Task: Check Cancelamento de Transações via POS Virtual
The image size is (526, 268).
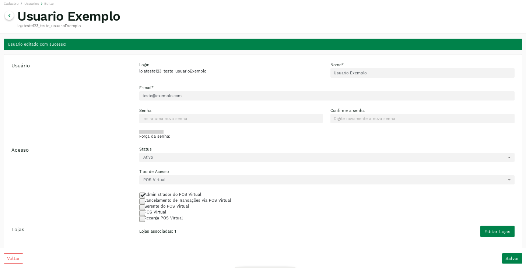Action: (142, 201)
